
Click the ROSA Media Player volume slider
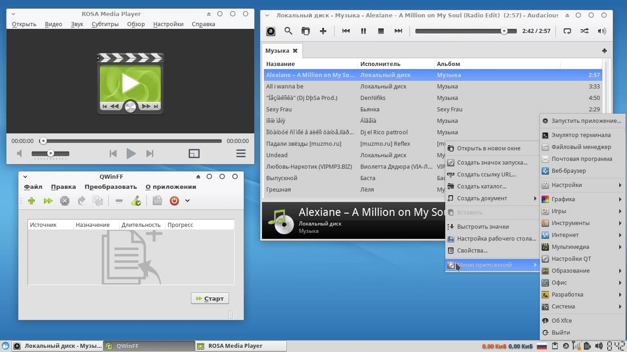click(x=50, y=154)
